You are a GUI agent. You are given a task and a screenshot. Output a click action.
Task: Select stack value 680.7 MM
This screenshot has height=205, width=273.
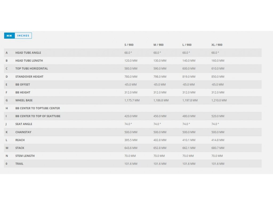coord(218,148)
